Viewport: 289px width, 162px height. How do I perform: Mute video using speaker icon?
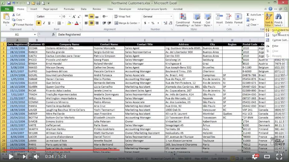(x=36, y=157)
